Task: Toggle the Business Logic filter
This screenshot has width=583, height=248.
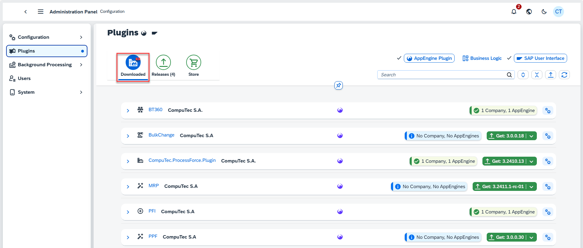Action: [x=482, y=58]
